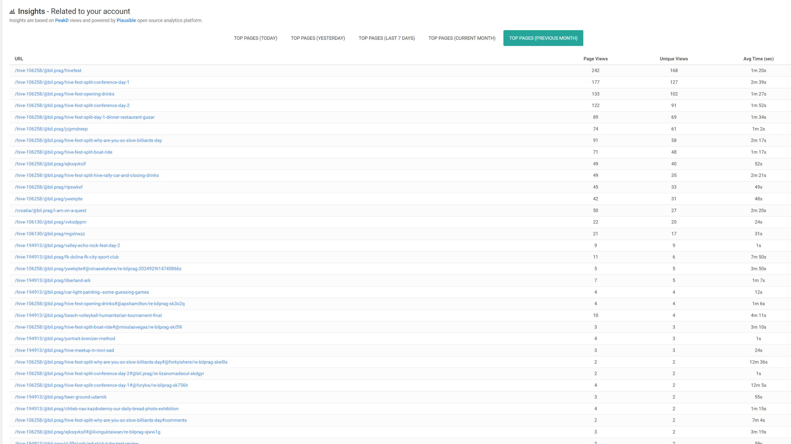Screen dimensions: 791x444
Task: Click the 168 unique views cell
Action: [x=674, y=70]
